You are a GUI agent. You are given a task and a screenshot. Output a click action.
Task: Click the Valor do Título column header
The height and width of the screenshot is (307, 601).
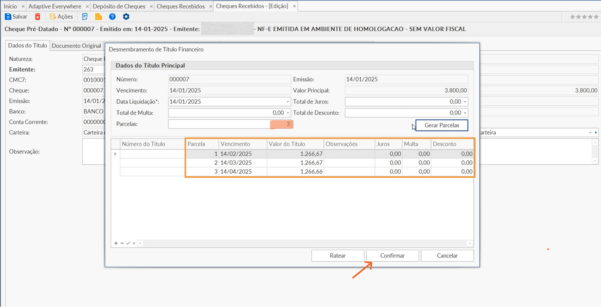295,144
